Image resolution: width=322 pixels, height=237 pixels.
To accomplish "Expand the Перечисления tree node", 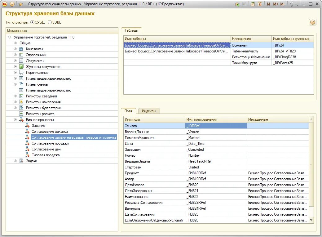I will pyautogui.click(x=15, y=73).
